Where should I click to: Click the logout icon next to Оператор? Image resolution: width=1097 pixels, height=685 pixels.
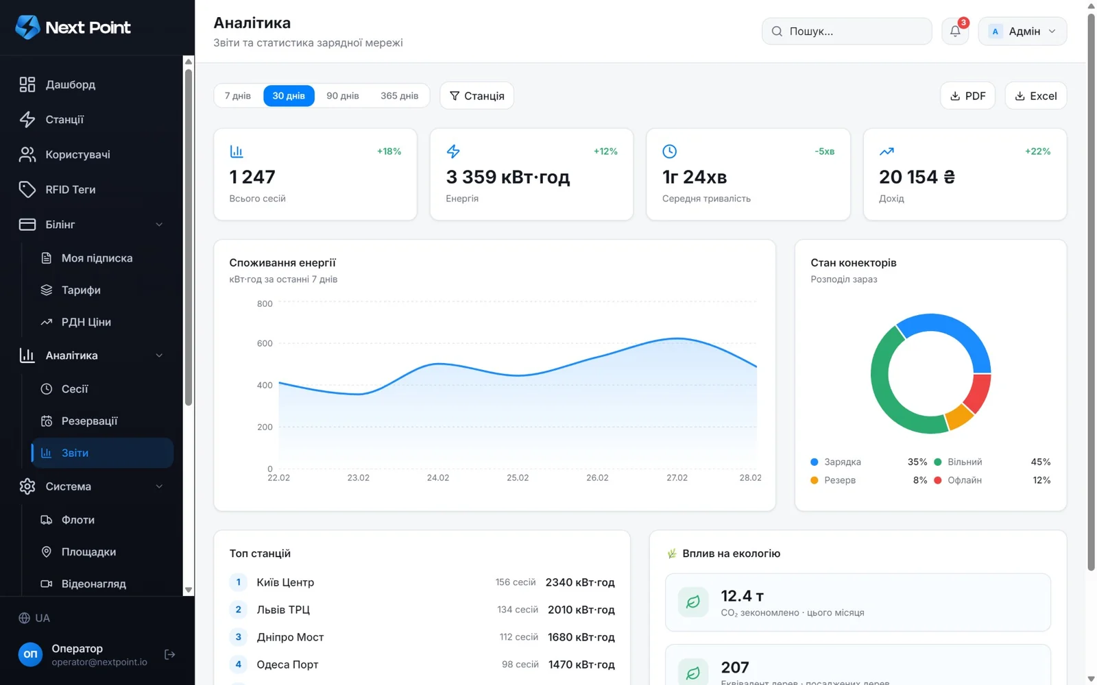[x=170, y=655]
